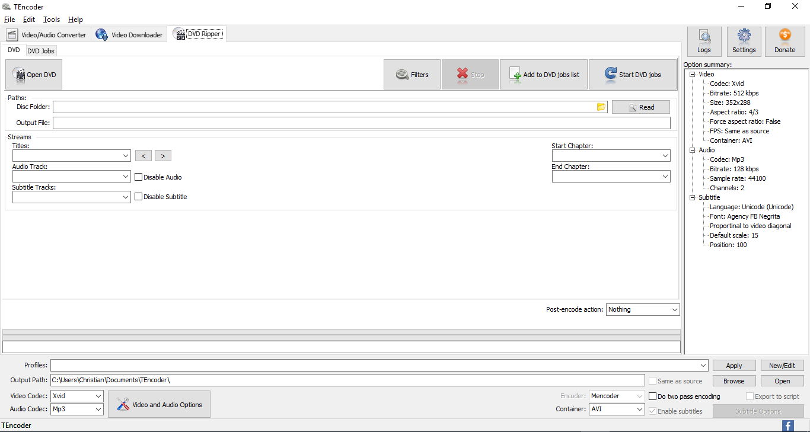Switch to Video Downloader tab
This screenshot has width=810, height=432.
pos(130,35)
